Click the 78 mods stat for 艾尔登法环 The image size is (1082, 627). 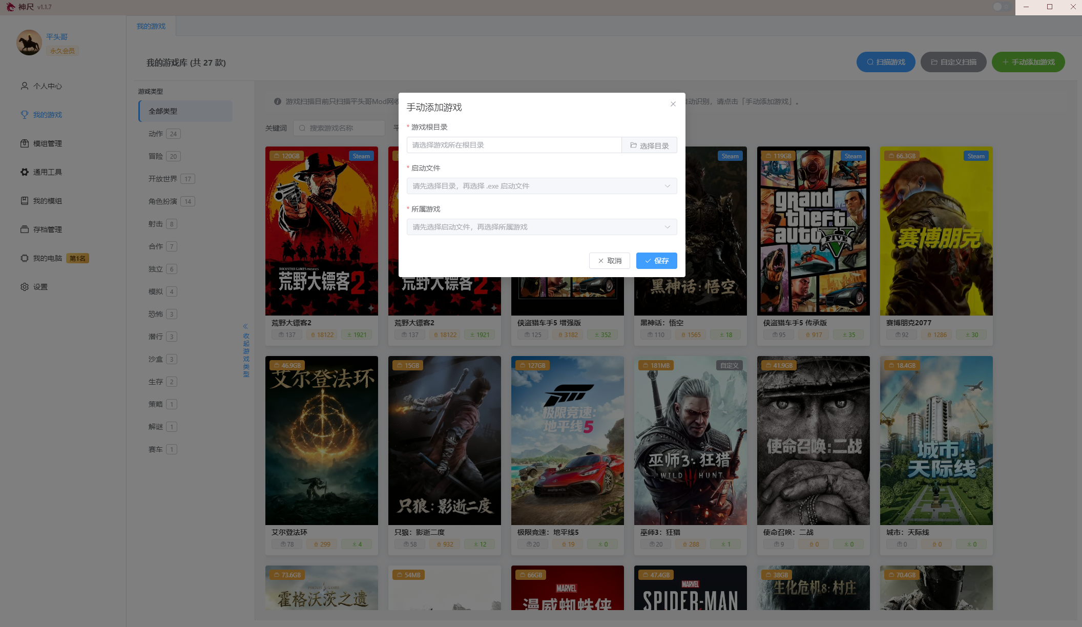[x=287, y=545]
